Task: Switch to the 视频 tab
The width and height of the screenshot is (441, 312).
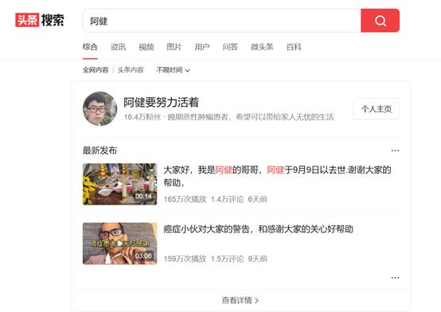Action: tap(146, 47)
